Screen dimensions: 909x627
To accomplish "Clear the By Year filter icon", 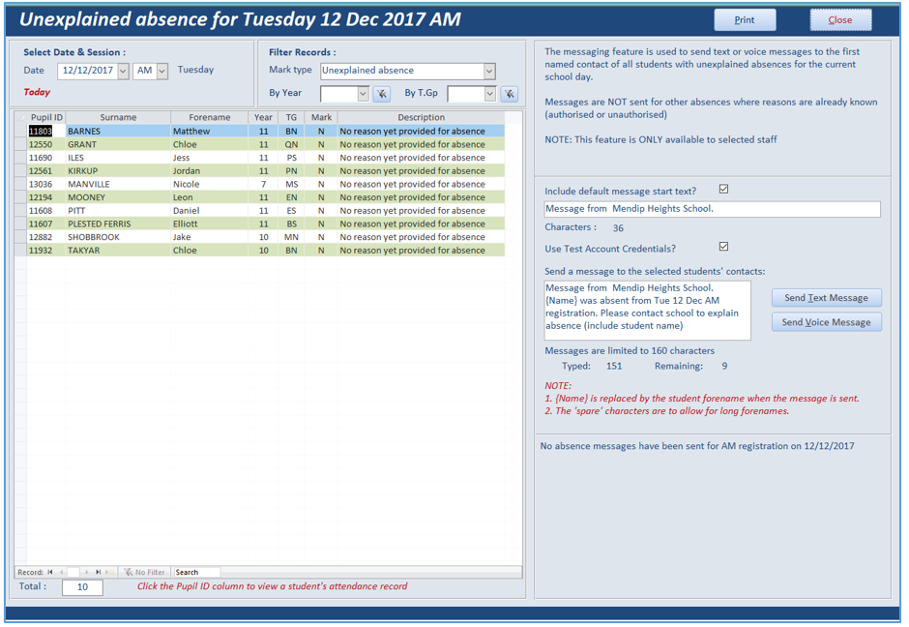I will 381,94.
